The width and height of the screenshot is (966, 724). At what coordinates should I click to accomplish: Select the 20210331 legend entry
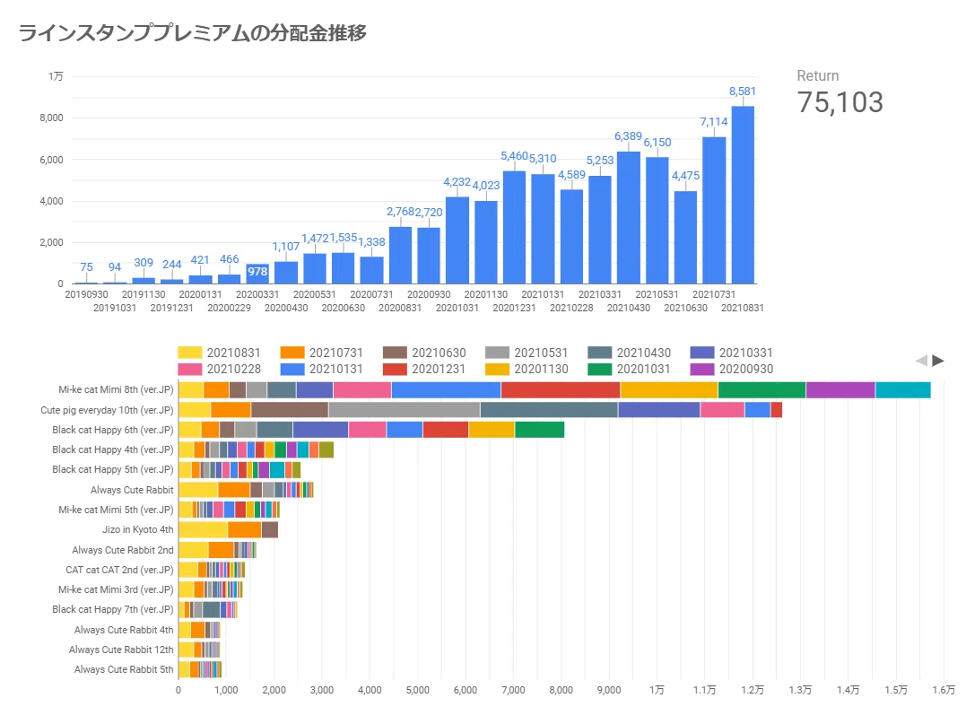tap(731, 353)
